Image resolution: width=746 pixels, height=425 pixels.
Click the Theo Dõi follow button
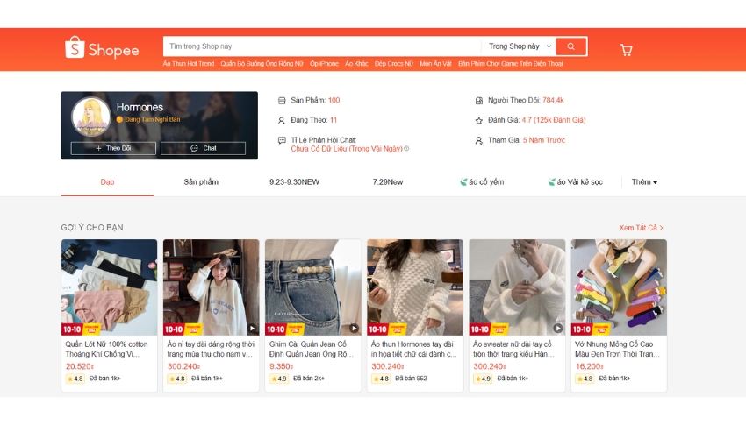pos(113,148)
